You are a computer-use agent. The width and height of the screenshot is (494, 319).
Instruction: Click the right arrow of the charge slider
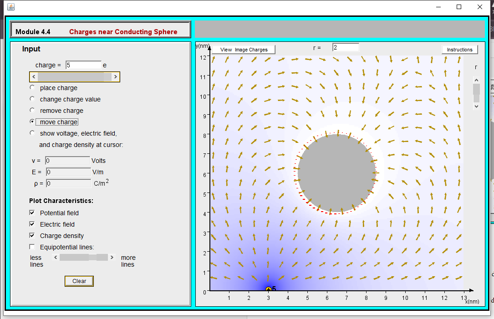tap(116, 76)
